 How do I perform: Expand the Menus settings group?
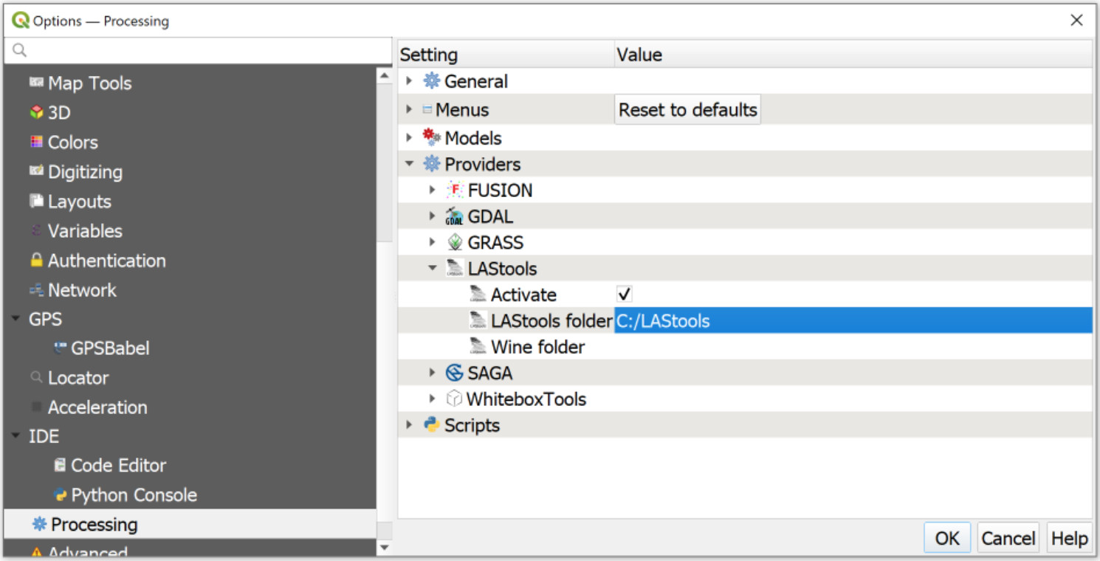pos(409,109)
